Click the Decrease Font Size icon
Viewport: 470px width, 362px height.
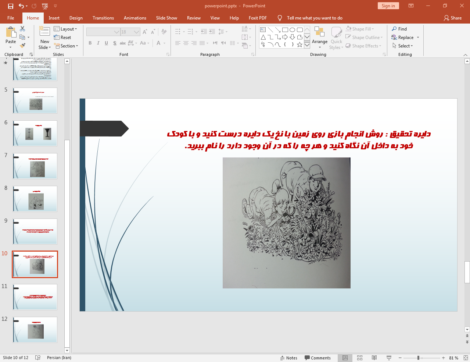coord(153,32)
